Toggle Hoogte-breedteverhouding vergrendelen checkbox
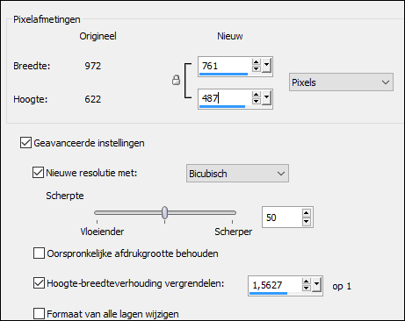Viewport: 405px width, 321px height. click(39, 283)
